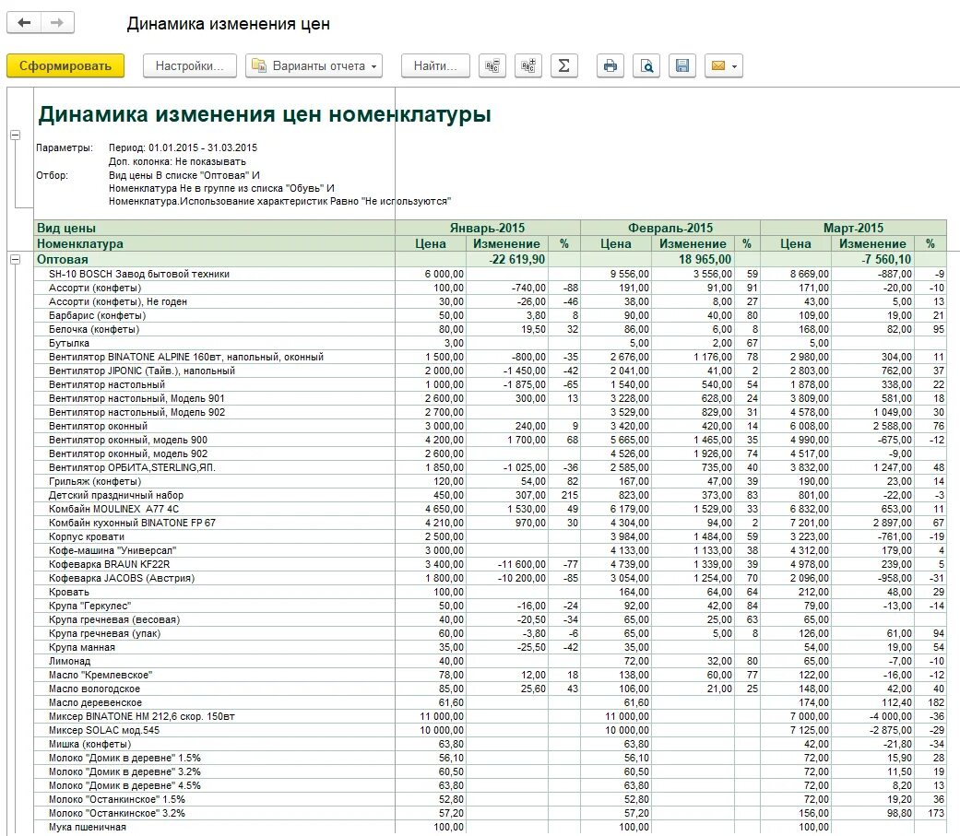Select the Кофеварка BRAUN KF22R row

click(x=491, y=564)
